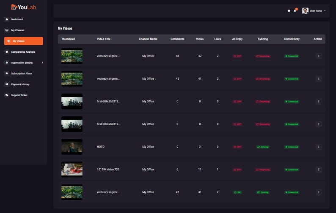
Task: Open three-dot action menu for HOTD
Action: [x=319, y=147]
